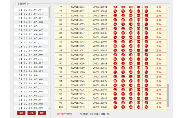
Task: Click row number 100 in the table
Action: (x=61, y=107)
